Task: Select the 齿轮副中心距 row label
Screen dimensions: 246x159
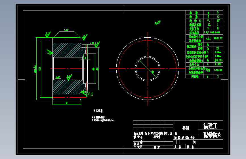Action: (x=196, y=37)
